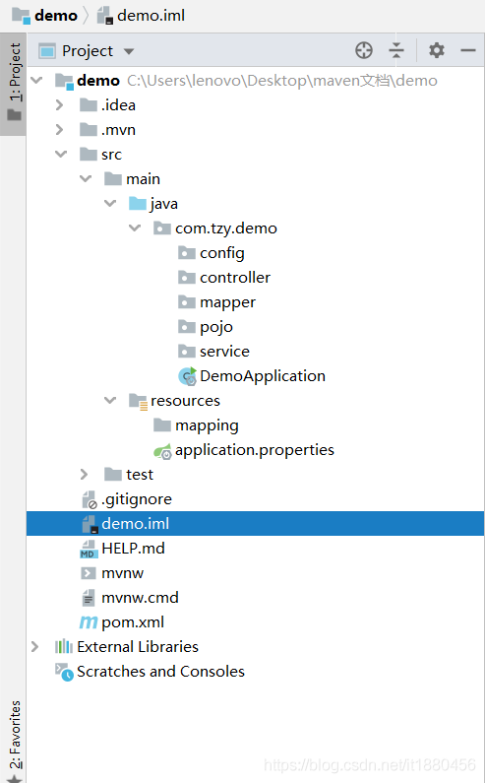Collapse the src folder
The height and width of the screenshot is (783, 485).
pos(61,155)
